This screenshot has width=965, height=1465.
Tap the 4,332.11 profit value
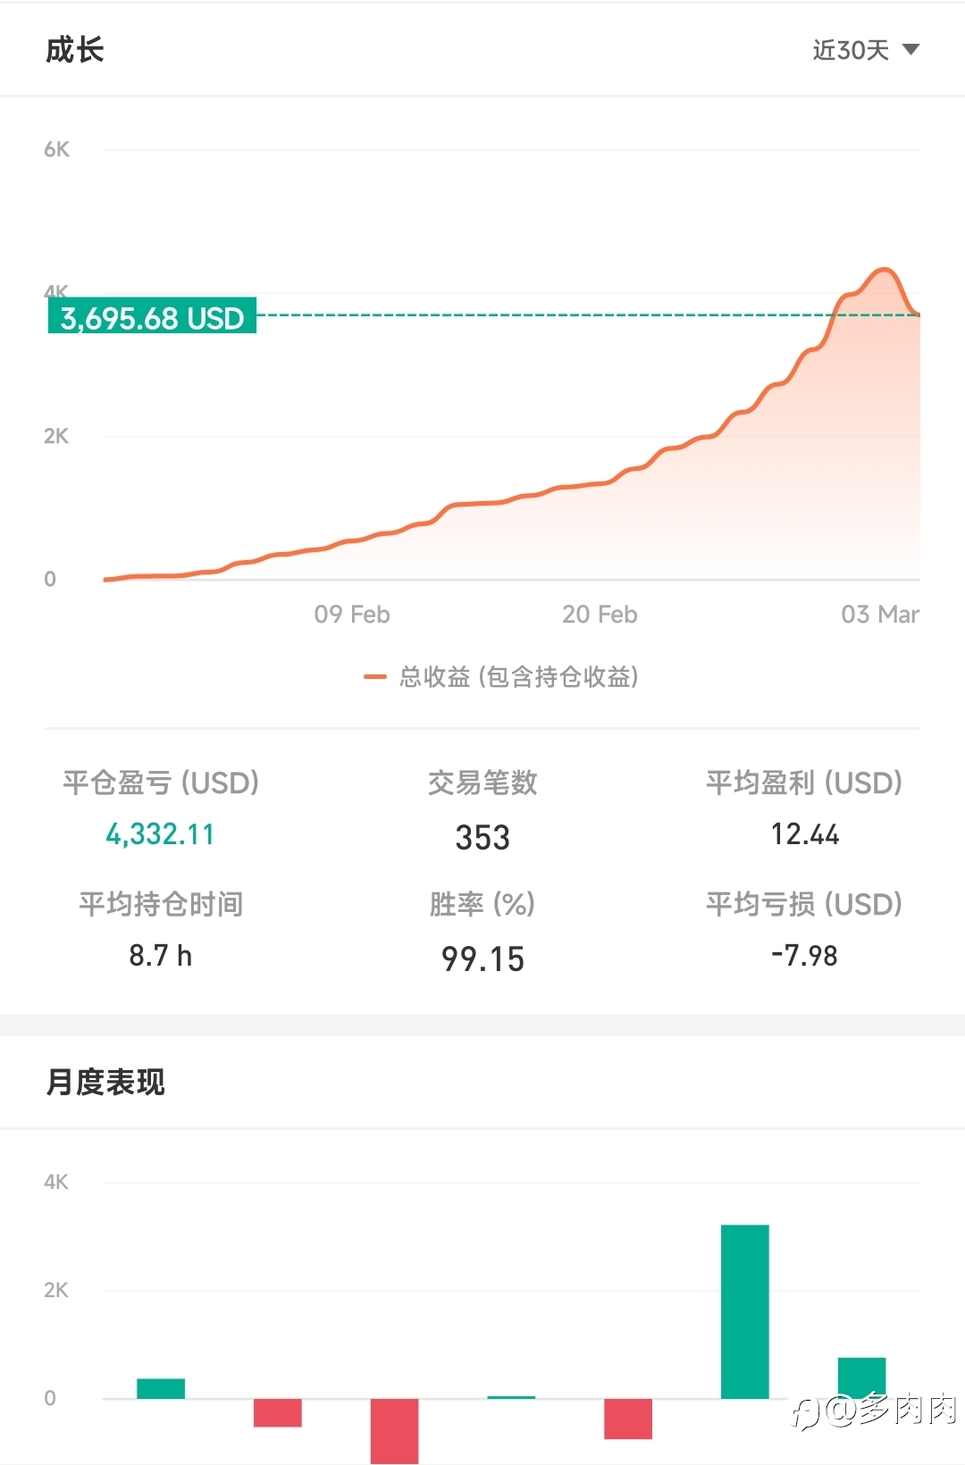pyautogui.click(x=161, y=834)
